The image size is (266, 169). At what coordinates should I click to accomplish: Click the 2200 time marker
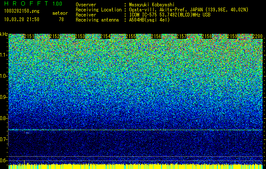pyautogui.click(x=258, y=36)
